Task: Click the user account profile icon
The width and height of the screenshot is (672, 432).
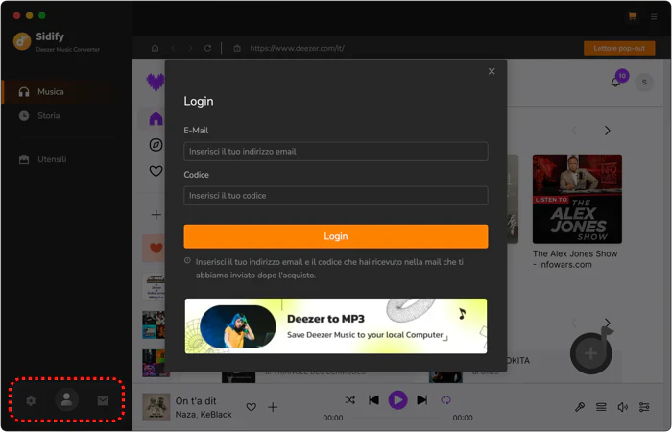Action: (x=66, y=400)
